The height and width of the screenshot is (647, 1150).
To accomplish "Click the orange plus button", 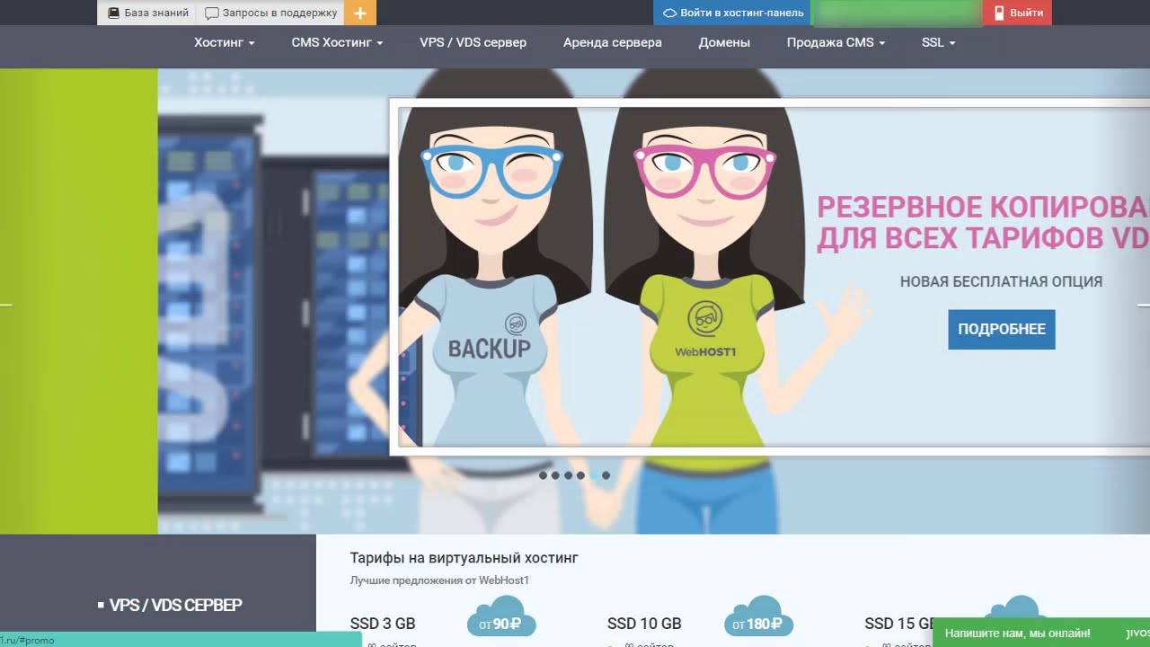I will tap(359, 13).
